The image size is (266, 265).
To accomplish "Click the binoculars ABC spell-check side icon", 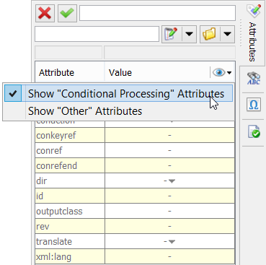I will (x=254, y=79).
